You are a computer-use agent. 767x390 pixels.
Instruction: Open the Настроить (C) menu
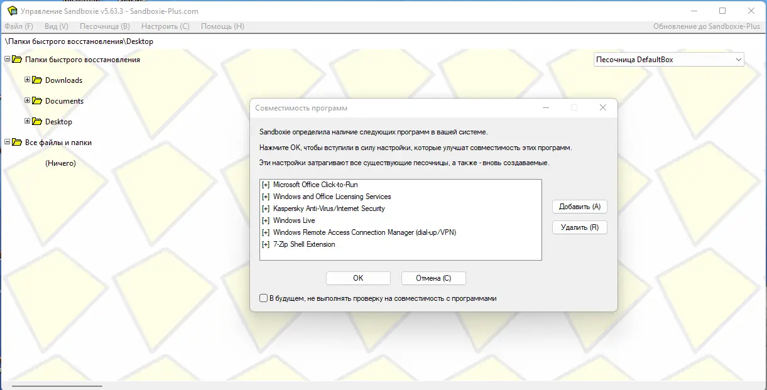[x=165, y=26]
